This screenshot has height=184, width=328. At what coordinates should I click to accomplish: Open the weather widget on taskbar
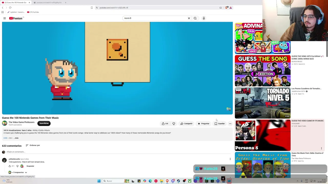tap(8, 181)
